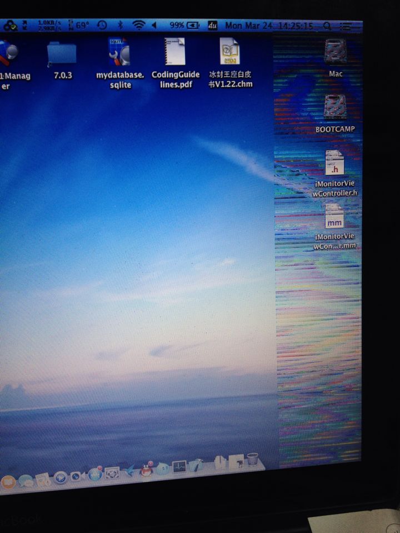Select the 冰封王座白皮书V1.22.chm file icon
The height and width of the screenshot is (533, 400).
[x=229, y=51]
